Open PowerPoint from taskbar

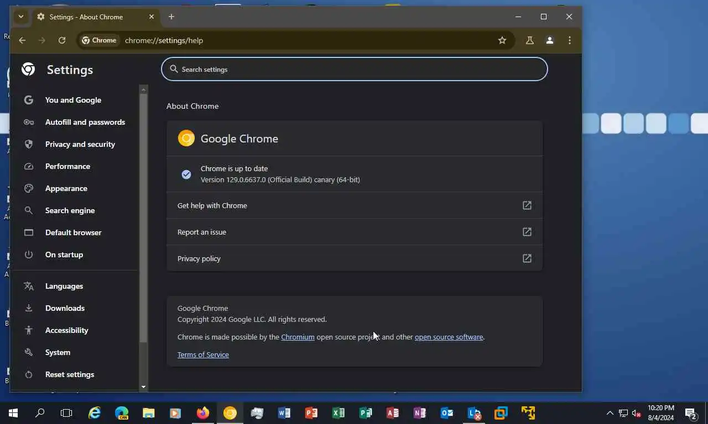tap(311, 413)
